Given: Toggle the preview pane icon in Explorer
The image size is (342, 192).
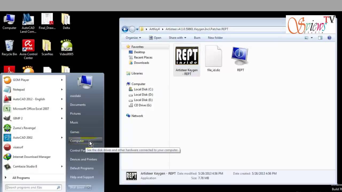Looking at the screenshot, I should pyautogui.click(x=320, y=38).
